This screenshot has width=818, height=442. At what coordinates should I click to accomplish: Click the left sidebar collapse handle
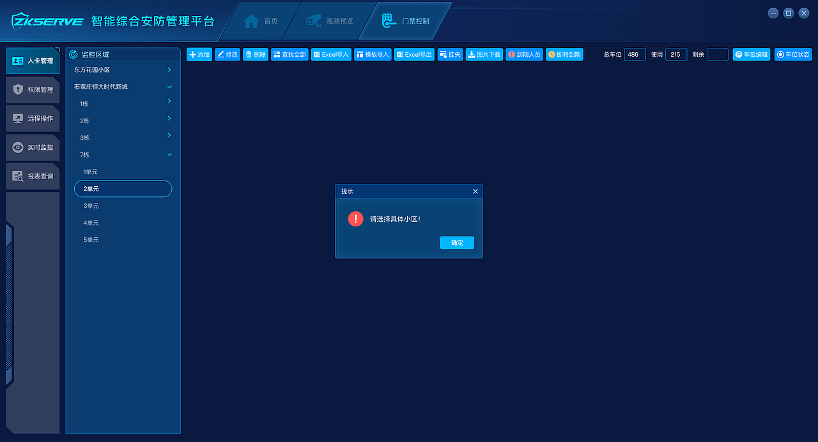9,306
